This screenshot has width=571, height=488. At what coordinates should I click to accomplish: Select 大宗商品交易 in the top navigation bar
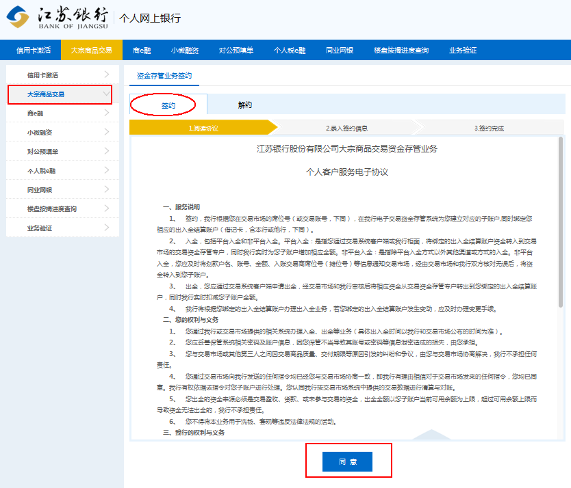pyautogui.click(x=92, y=50)
